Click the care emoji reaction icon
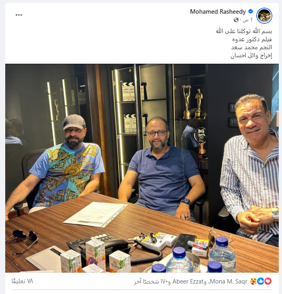282x294 pixels. 253,281
